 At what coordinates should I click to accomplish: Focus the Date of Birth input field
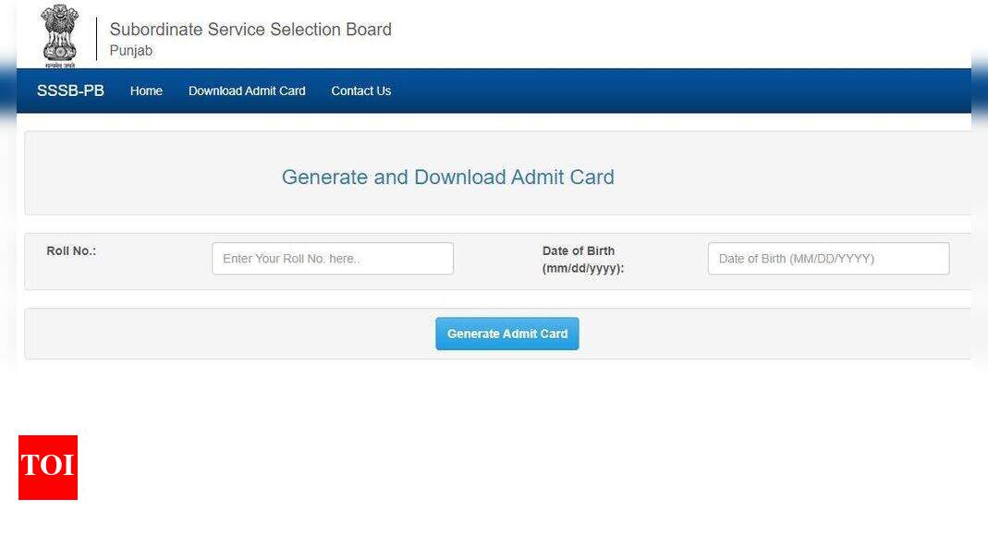[829, 258]
